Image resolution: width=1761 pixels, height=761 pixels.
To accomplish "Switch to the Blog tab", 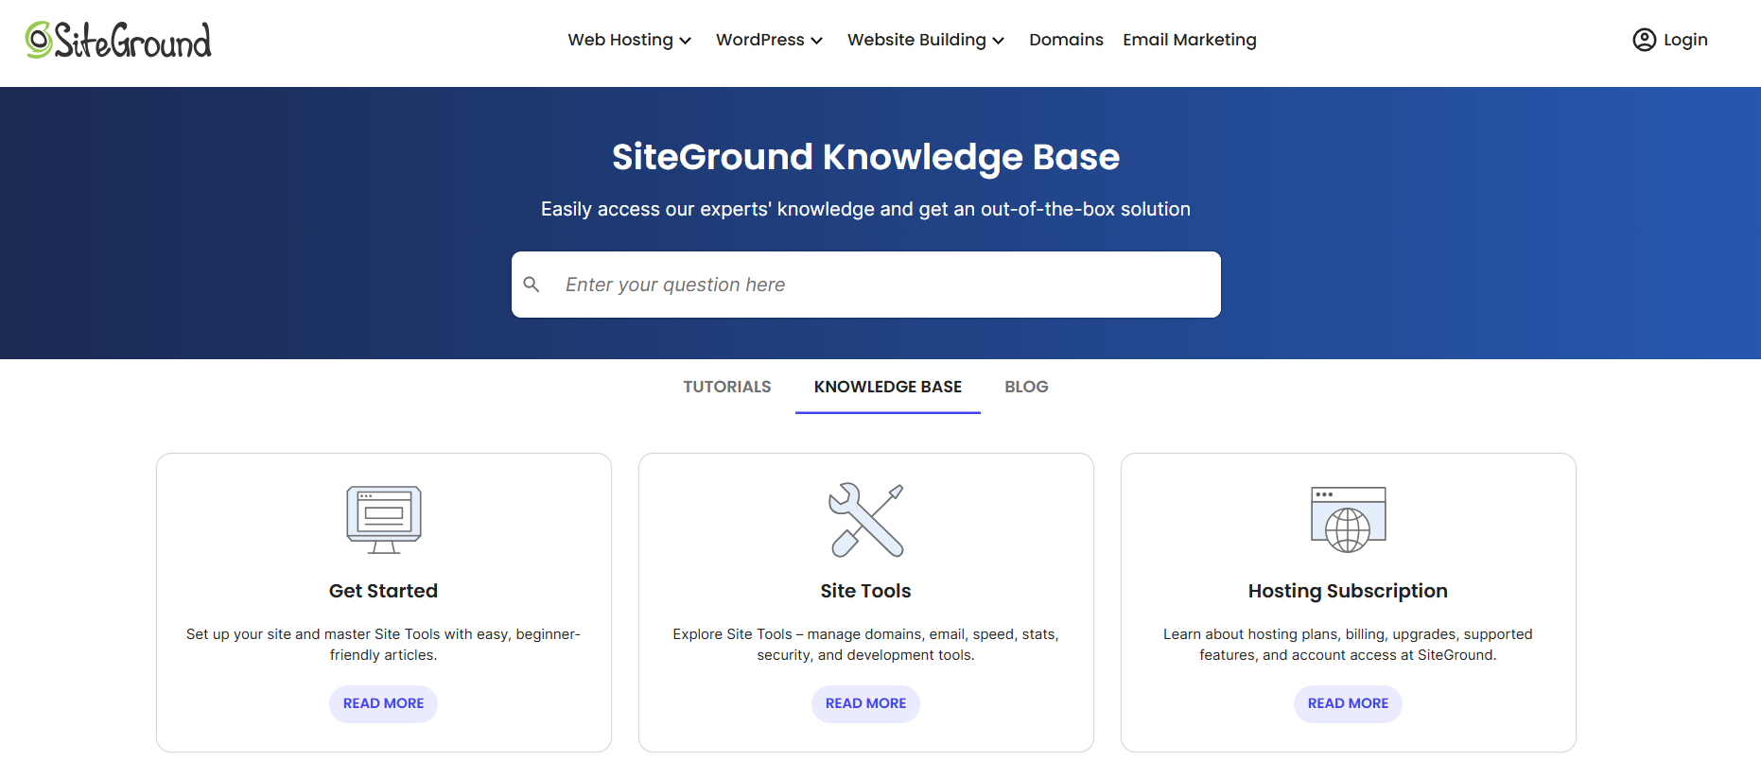I will point(1026,387).
